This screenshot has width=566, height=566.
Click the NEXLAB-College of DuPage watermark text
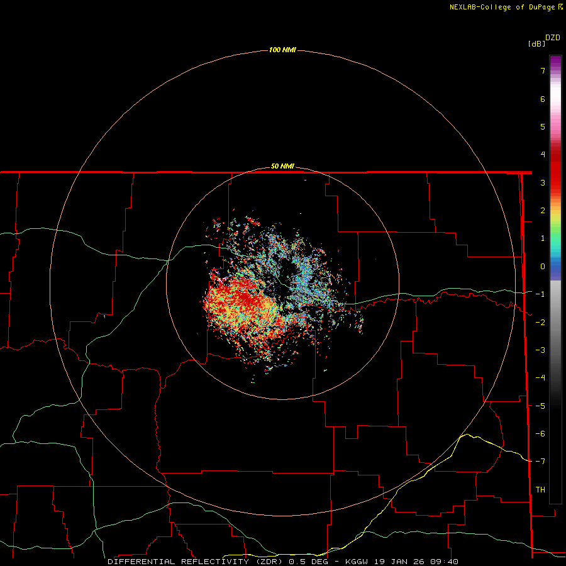point(506,7)
